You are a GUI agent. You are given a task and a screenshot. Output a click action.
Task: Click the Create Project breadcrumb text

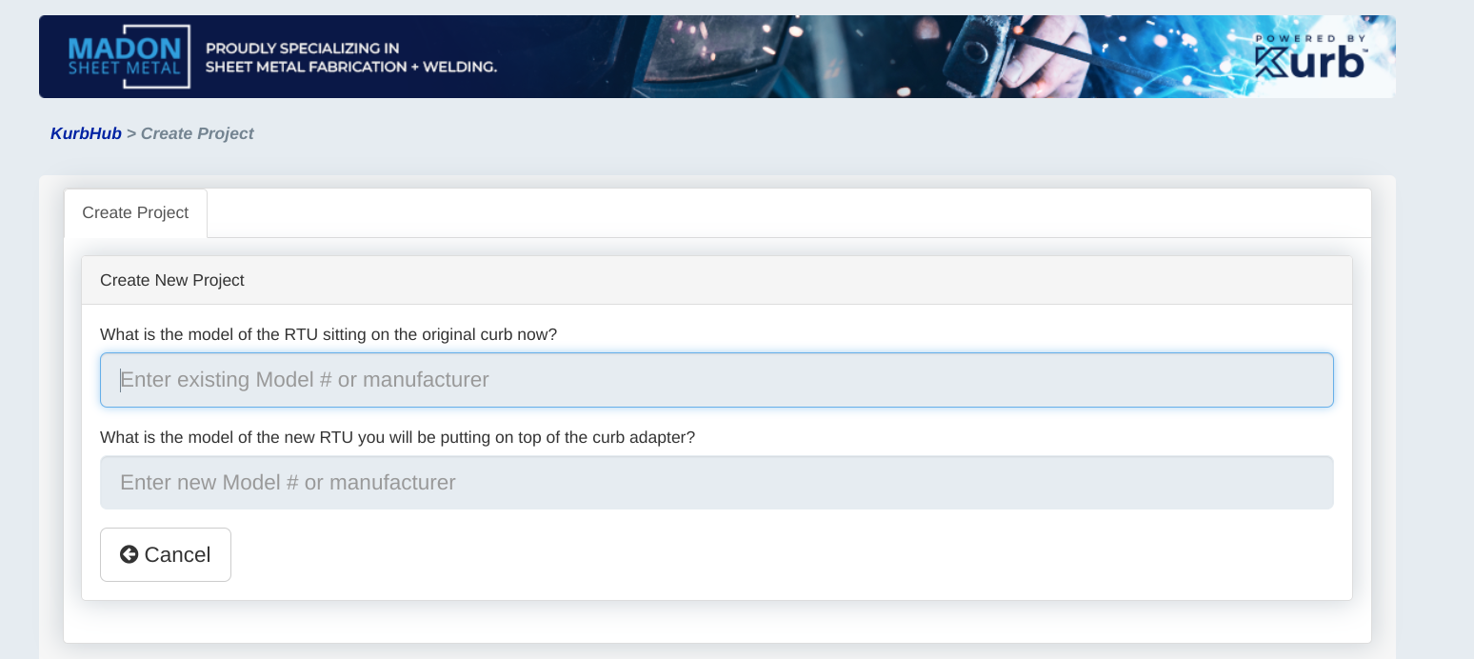pos(197,133)
